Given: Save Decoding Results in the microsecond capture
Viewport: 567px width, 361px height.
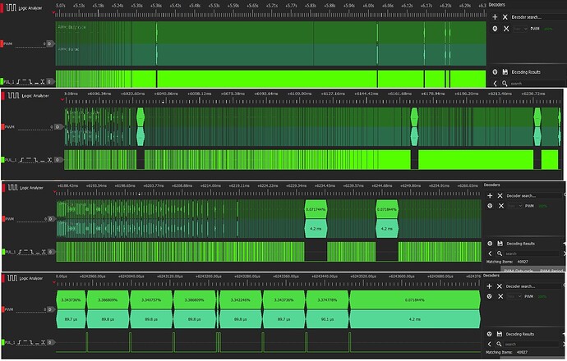Looking at the screenshot, I should [x=500, y=334].
